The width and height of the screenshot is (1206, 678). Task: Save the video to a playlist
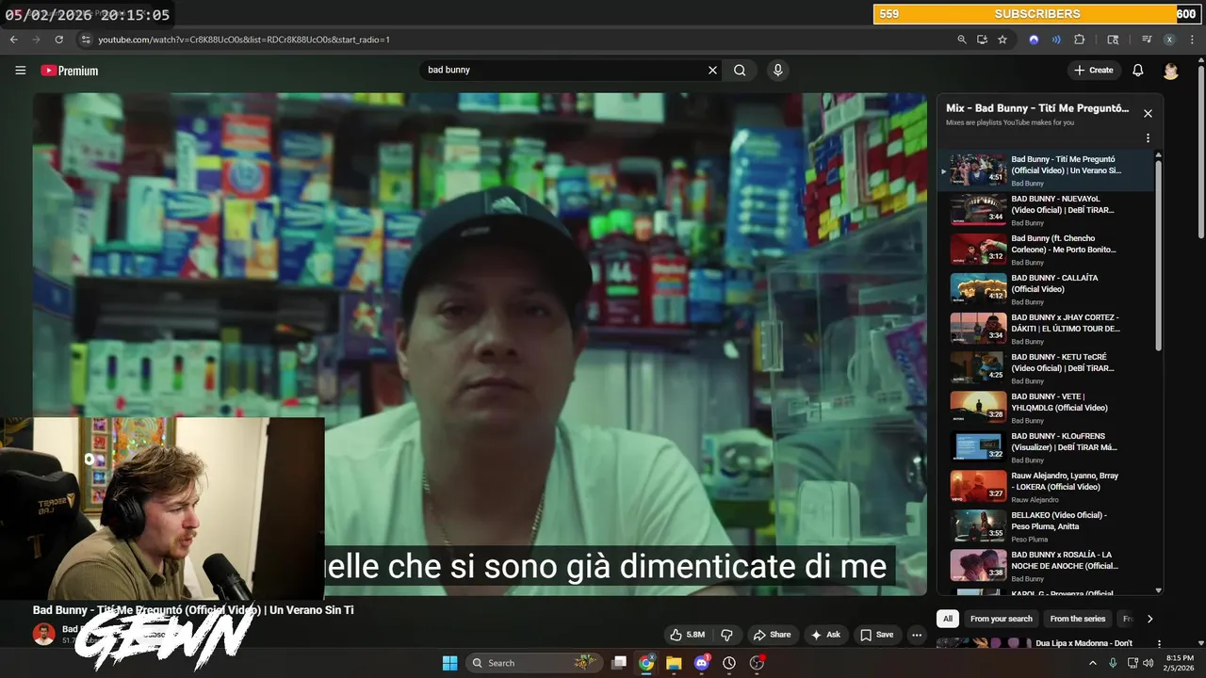(x=877, y=635)
